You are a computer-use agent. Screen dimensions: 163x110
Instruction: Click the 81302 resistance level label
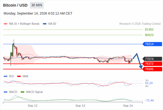(x=149, y=29)
